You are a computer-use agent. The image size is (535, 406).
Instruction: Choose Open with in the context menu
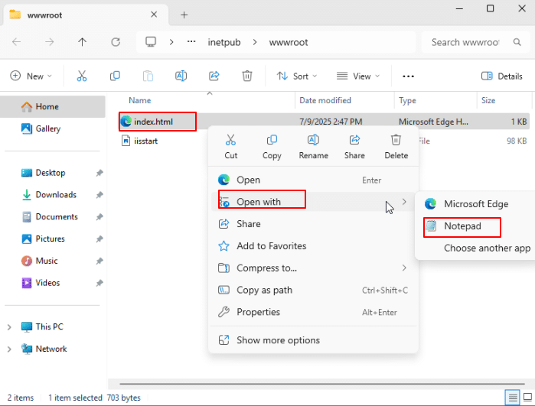313,202
